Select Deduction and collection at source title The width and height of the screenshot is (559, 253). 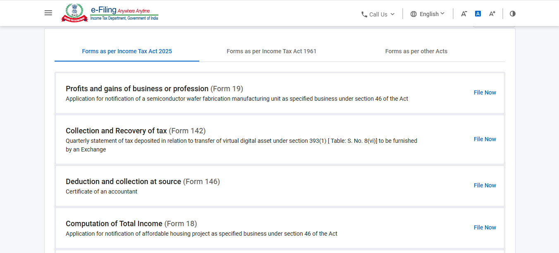click(x=123, y=182)
